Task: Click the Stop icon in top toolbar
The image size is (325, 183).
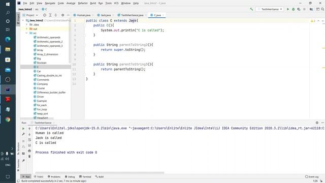Action: point(304,9)
